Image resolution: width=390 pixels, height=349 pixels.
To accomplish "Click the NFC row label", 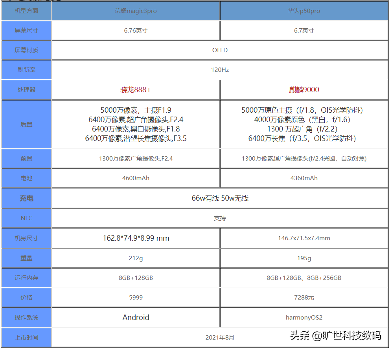I will point(27,218).
